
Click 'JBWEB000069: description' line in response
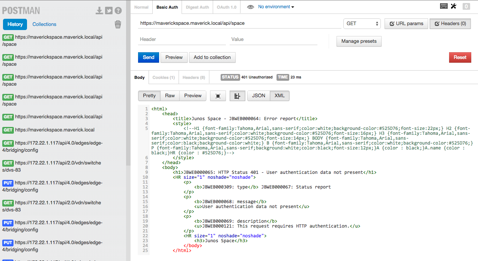(x=236, y=221)
